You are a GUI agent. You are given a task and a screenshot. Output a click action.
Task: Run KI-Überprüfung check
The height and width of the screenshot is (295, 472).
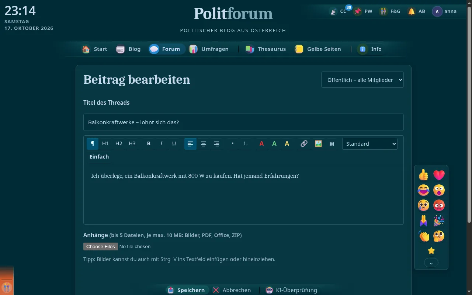pos(291,290)
